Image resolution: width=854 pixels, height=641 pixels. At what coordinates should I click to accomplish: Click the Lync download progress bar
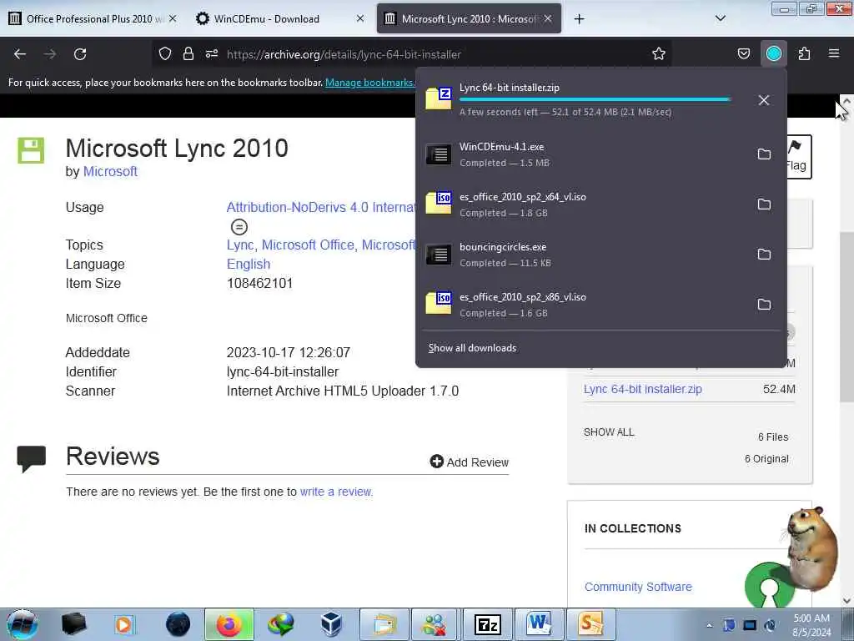(595, 100)
